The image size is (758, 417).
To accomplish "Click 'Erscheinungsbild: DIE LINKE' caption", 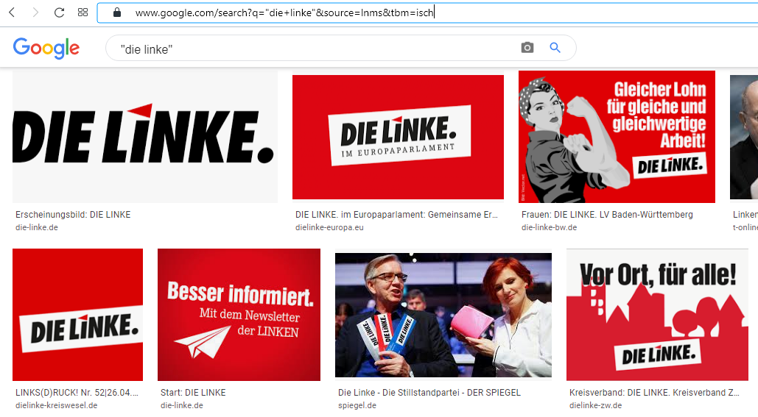I will tap(73, 215).
